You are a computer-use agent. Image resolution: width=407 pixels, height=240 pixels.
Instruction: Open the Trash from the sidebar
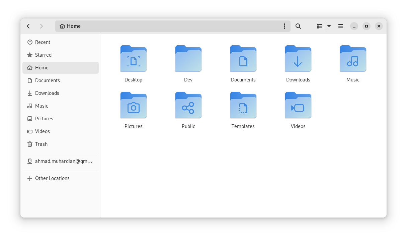41,144
